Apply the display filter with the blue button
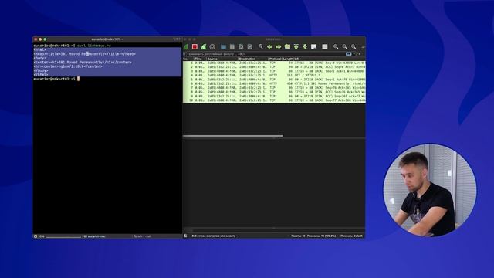This screenshot has height=278, width=494. [348, 54]
